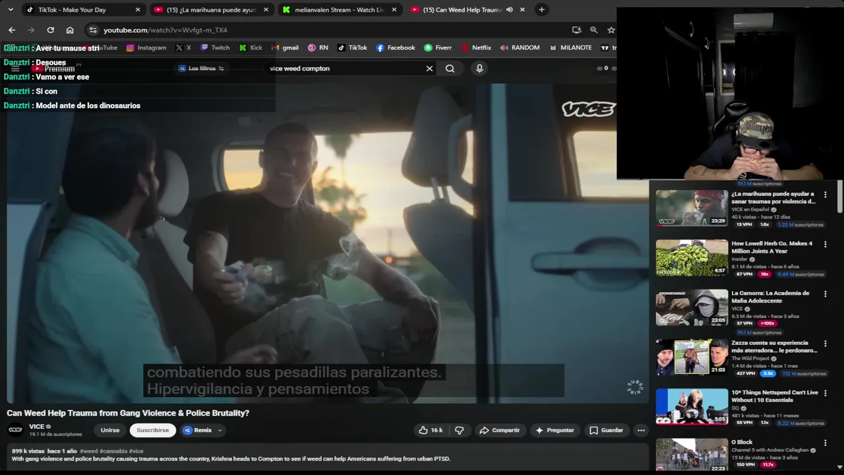Click the main video player
This screenshot has height=475, width=844.
pos(328,243)
